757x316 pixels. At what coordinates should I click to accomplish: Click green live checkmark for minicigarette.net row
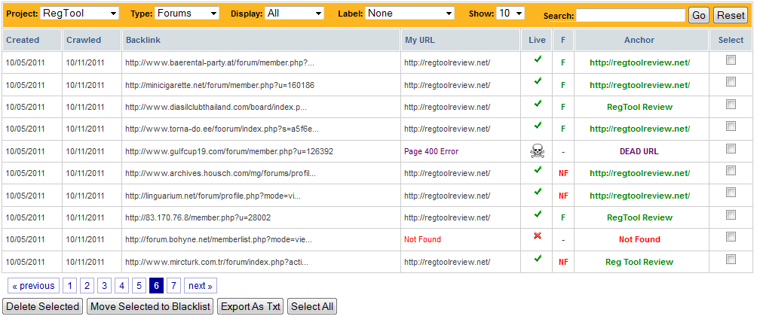(x=537, y=81)
